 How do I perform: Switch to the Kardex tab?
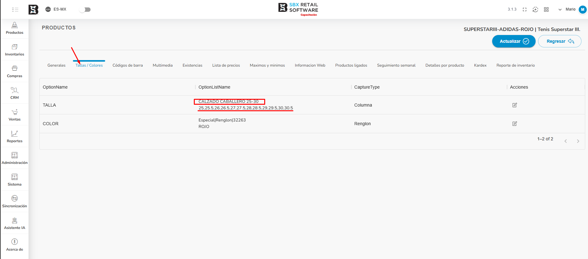coord(480,65)
